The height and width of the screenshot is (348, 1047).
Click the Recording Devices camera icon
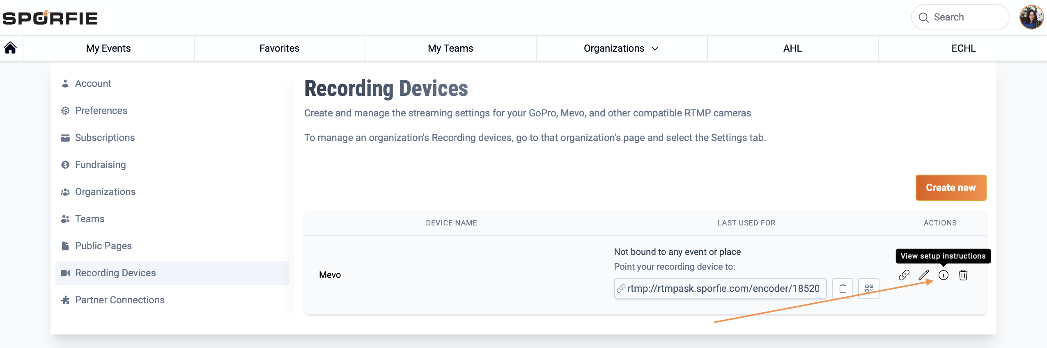(65, 273)
